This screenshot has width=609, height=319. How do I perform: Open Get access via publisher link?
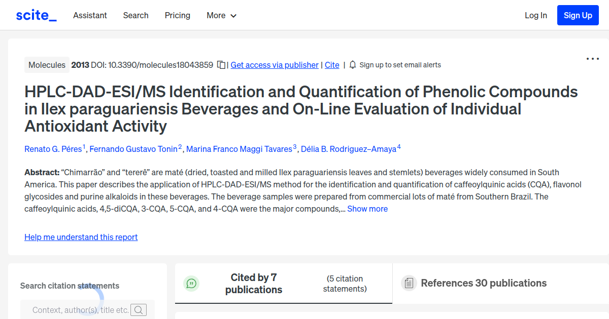tap(274, 65)
